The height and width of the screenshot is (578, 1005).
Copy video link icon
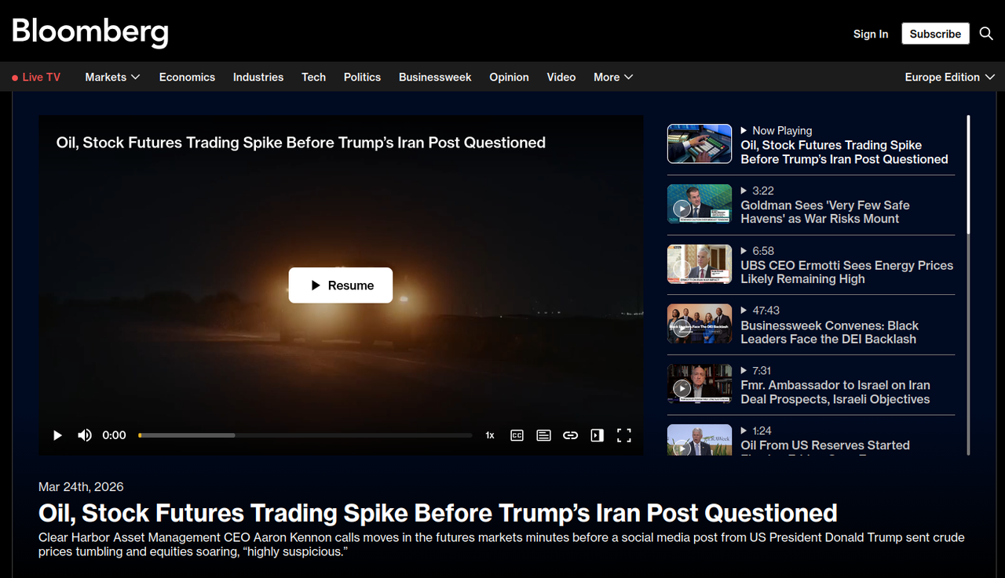[571, 435]
